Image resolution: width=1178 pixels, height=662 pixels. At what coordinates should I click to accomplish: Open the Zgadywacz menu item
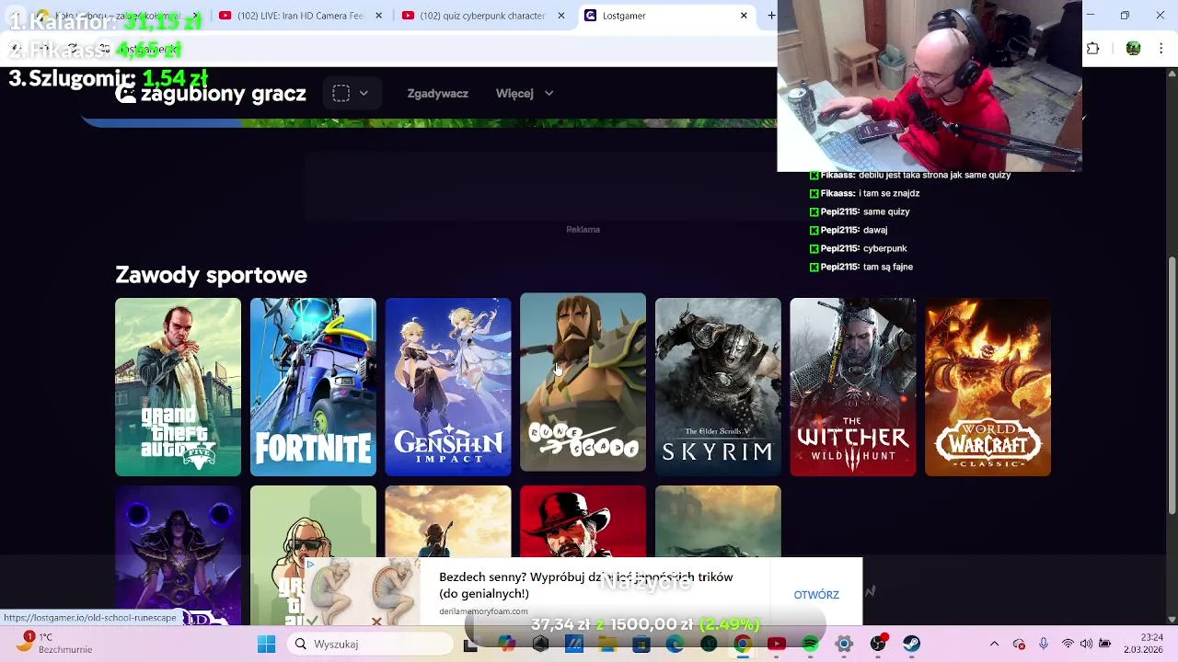(437, 94)
